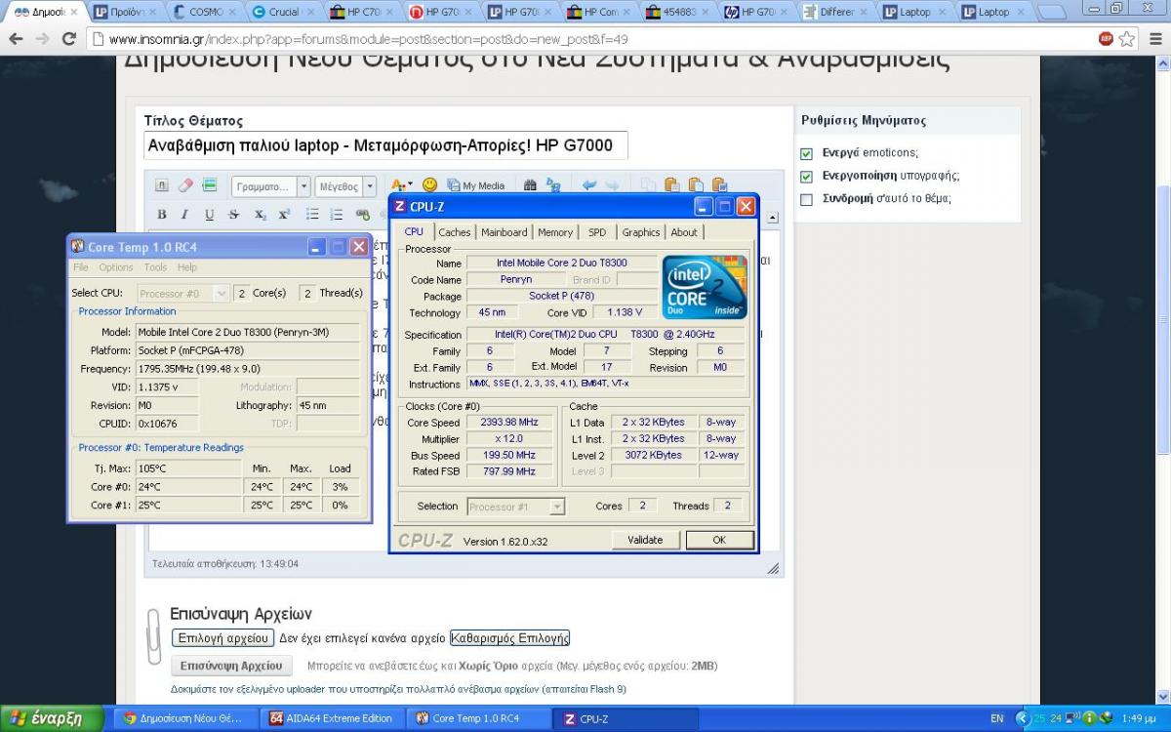Switch to the Graphics tab in CPU-Z
1171x732 pixels.
(641, 232)
